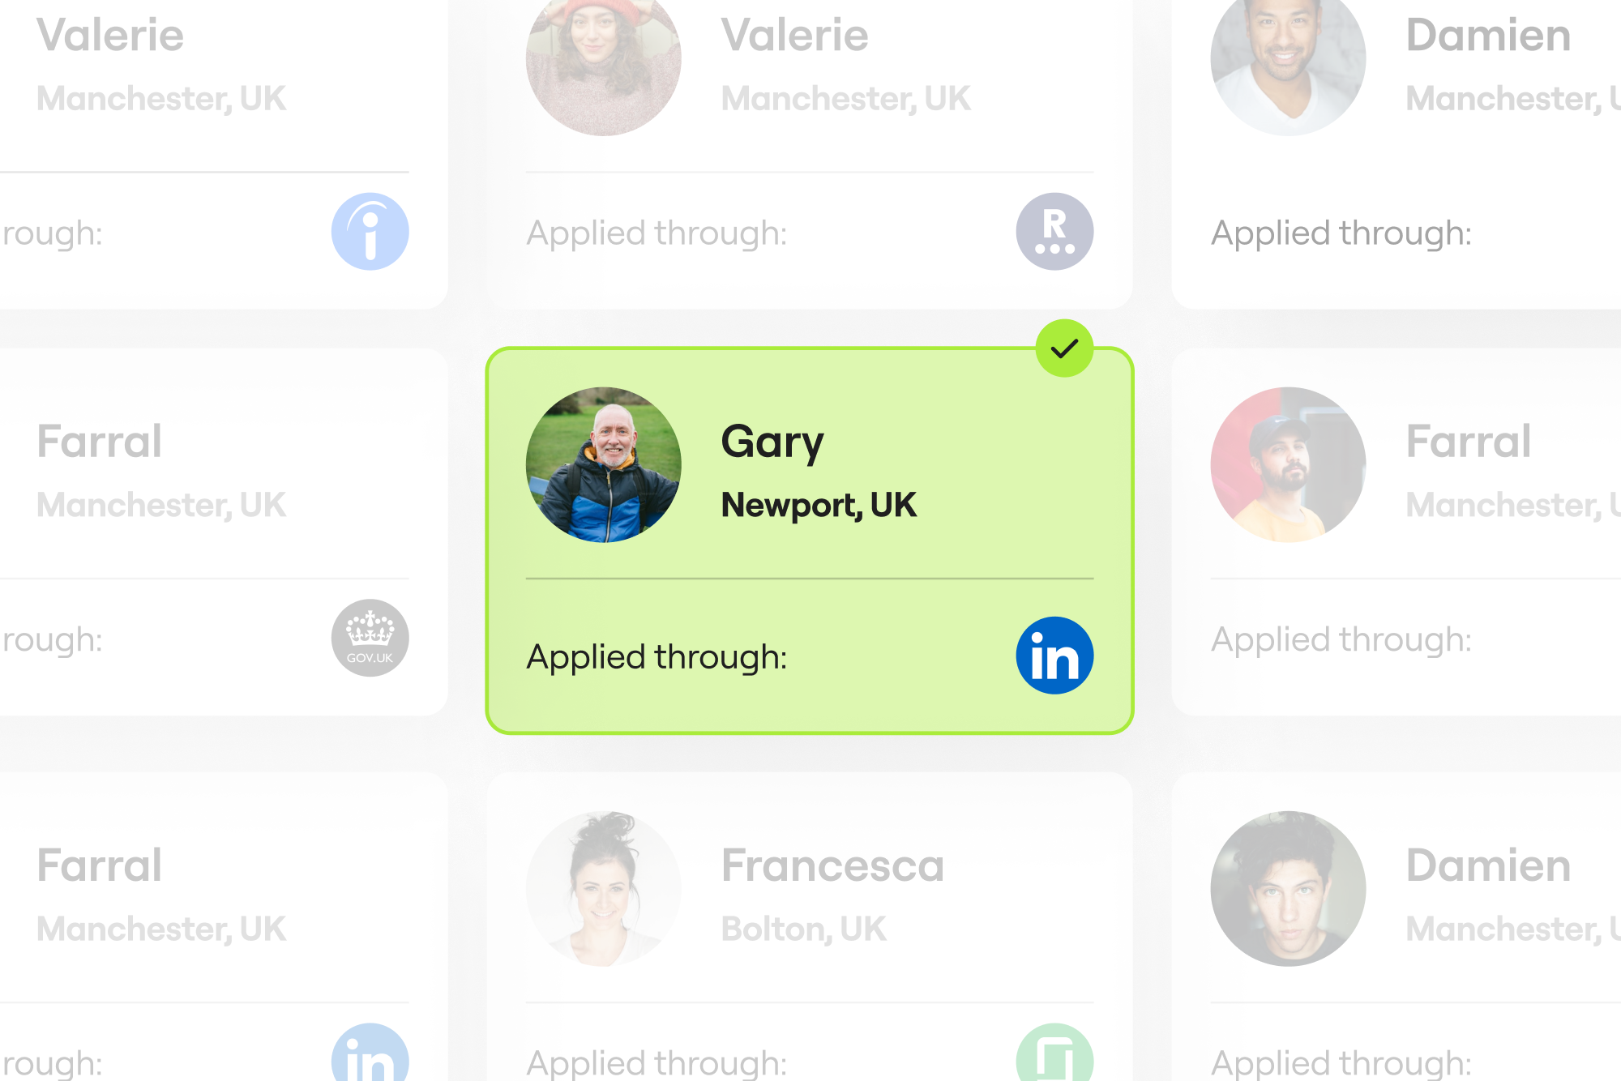Click the blue Indeed icon
This screenshot has width=1621, height=1081.
[x=370, y=232]
